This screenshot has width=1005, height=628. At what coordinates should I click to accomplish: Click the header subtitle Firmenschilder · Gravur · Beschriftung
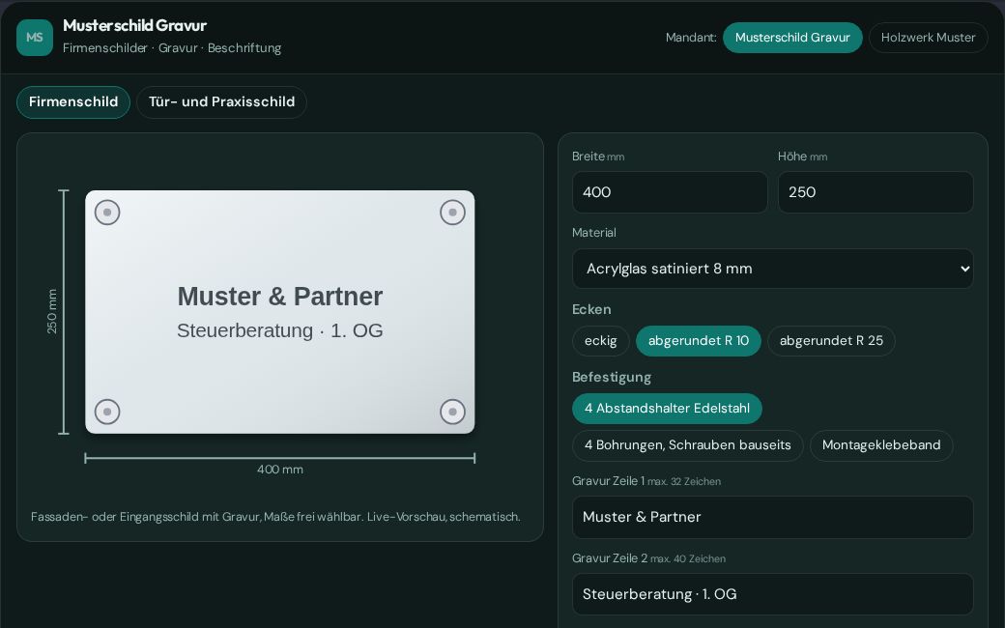172,48
